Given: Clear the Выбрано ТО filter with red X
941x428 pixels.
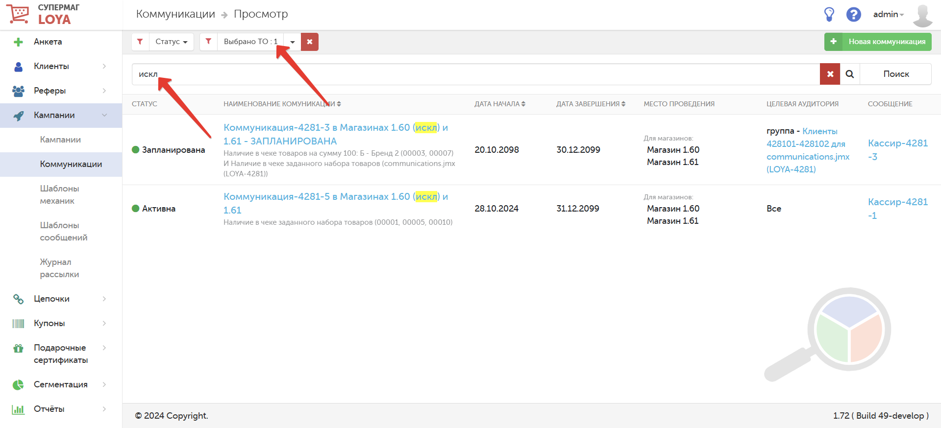Looking at the screenshot, I should tap(310, 42).
